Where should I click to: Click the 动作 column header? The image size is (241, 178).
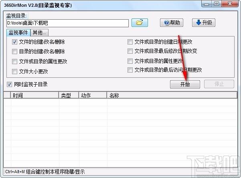click(93, 95)
